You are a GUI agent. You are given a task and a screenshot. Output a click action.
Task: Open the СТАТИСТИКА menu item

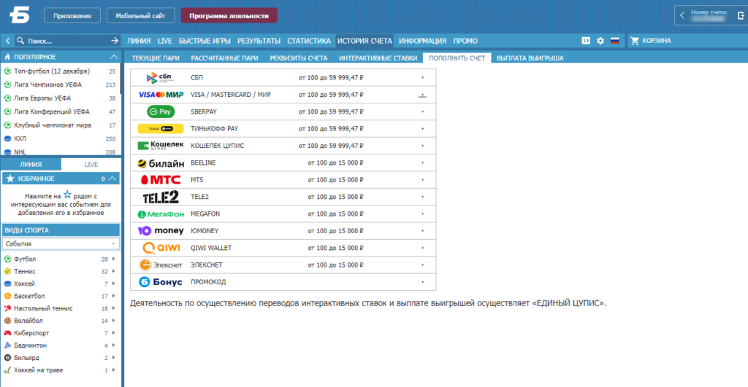(309, 41)
